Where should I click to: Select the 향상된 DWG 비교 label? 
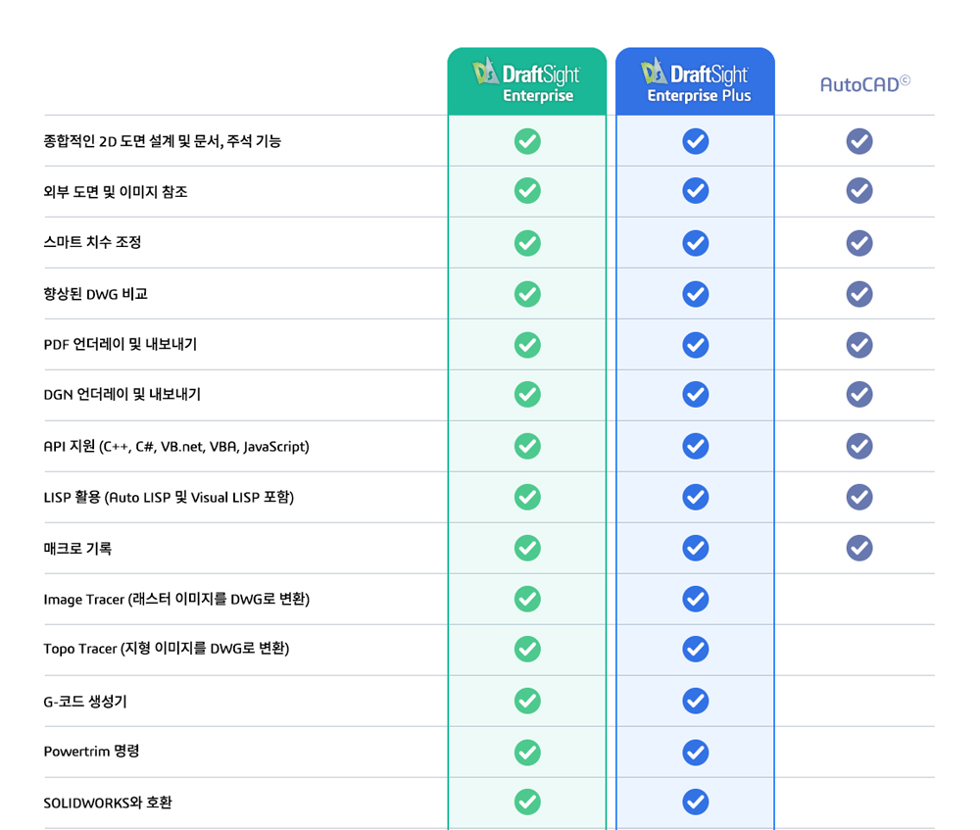coord(96,294)
